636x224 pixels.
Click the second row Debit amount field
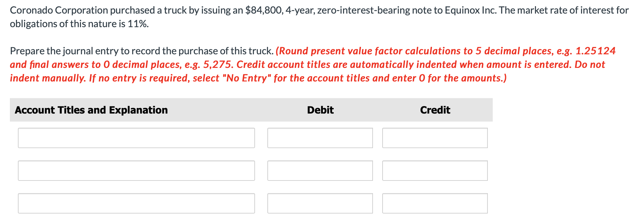point(320,170)
